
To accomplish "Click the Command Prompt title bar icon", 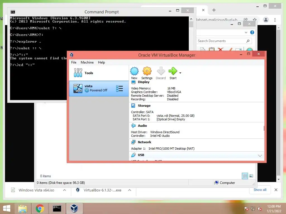I will [x=13, y=12].
